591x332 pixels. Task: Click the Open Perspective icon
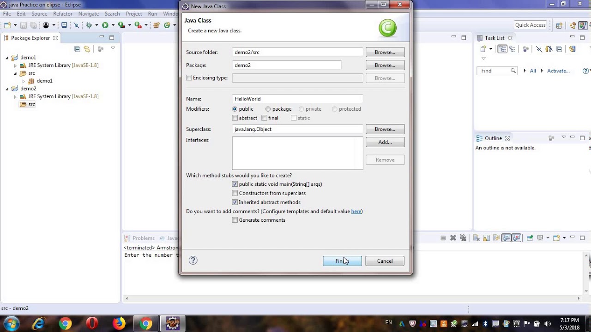click(x=559, y=25)
